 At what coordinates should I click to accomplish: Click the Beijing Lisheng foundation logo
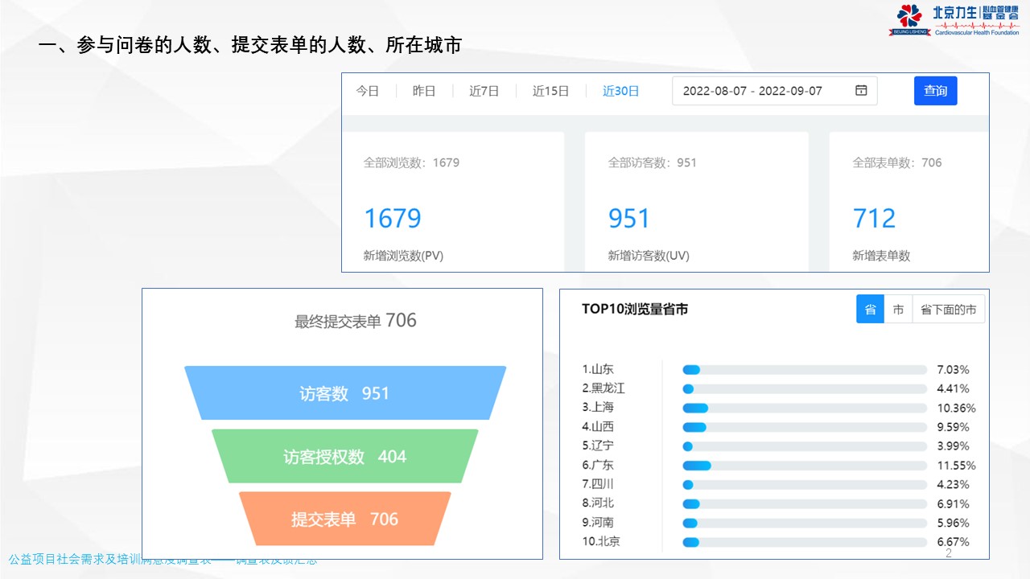point(954,20)
